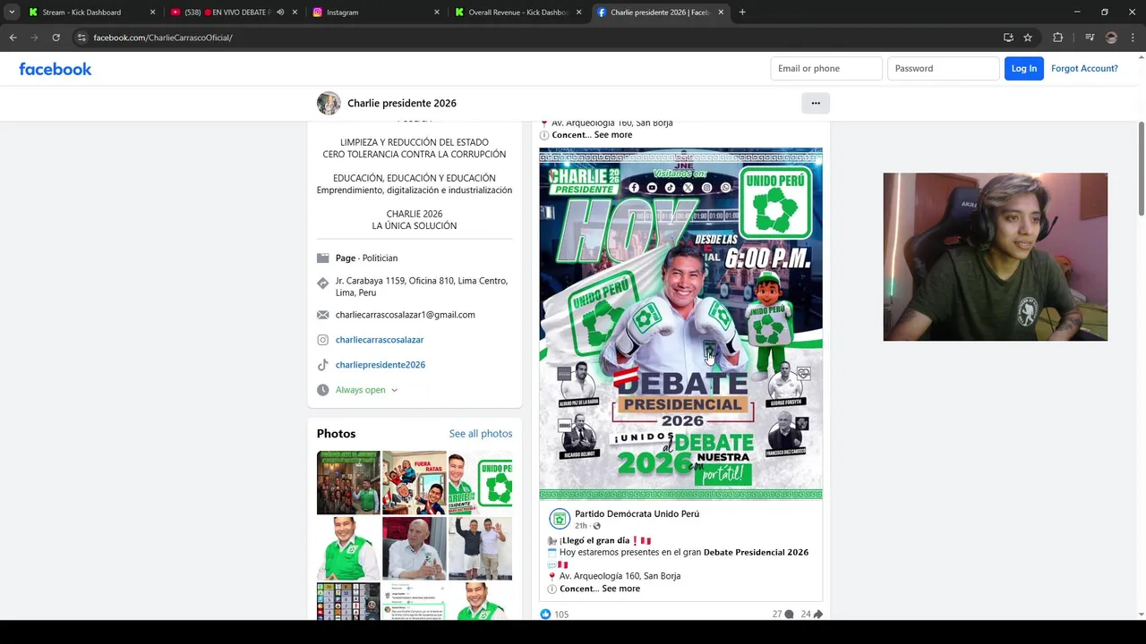Image resolution: width=1146 pixels, height=644 pixels.
Task: Click the install app icon in address bar
Action: [1008, 38]
